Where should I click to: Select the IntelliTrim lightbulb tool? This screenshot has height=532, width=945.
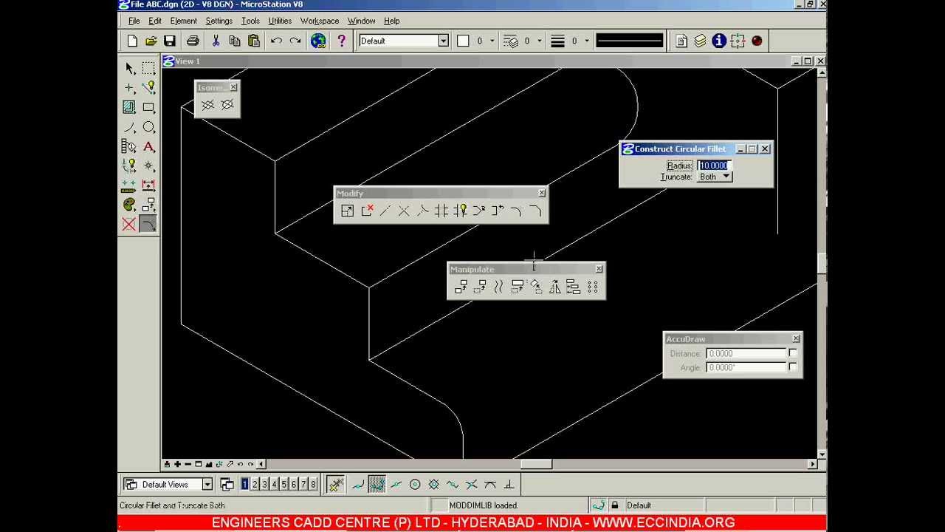coord(460,211)
